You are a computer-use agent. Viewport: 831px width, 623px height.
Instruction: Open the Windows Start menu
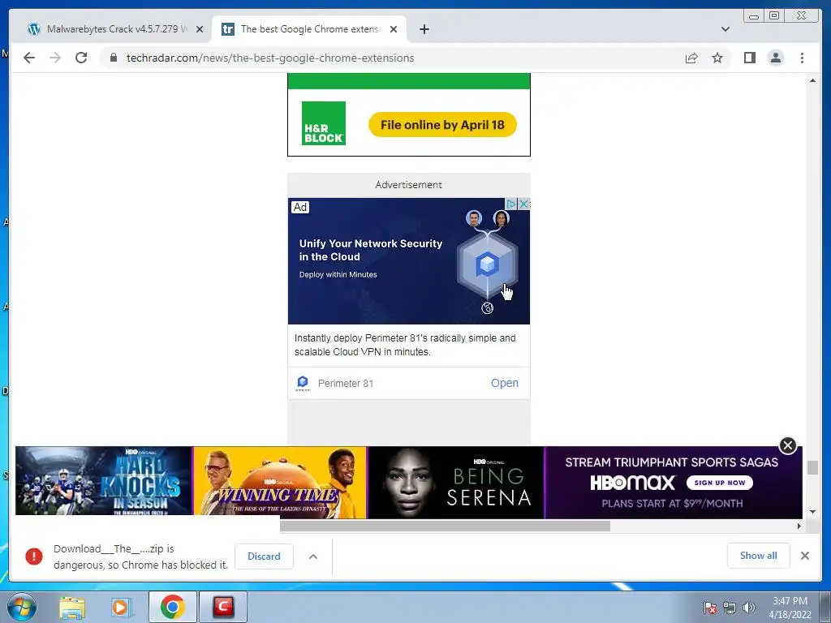(22, 607)
